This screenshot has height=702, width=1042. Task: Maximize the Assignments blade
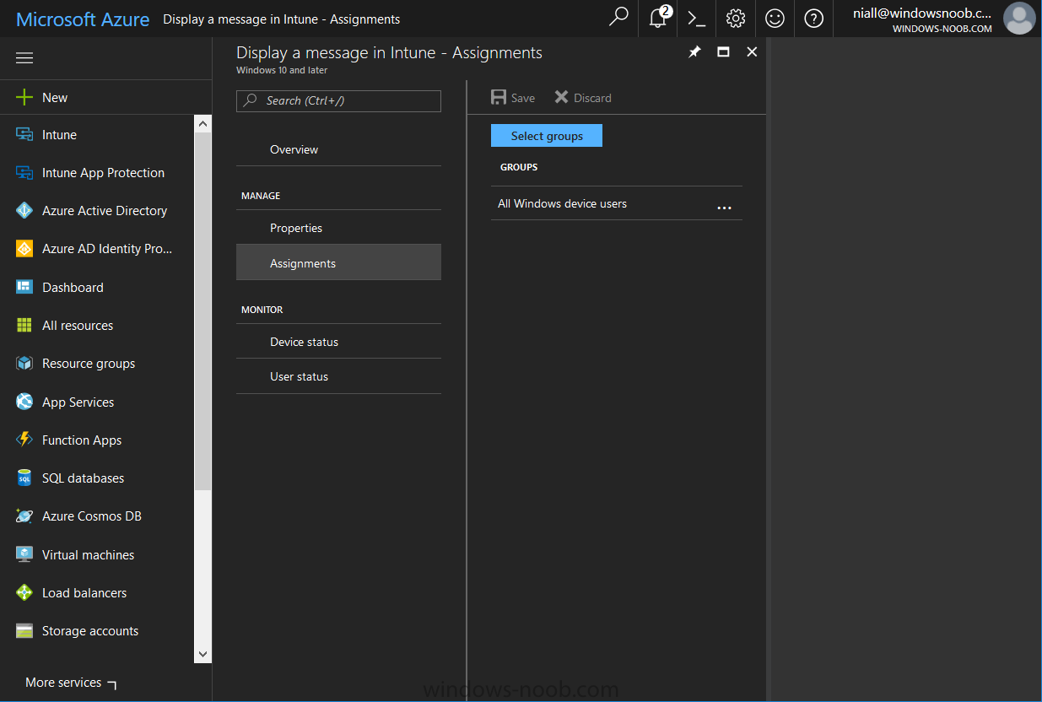click(x=723, y=52)
